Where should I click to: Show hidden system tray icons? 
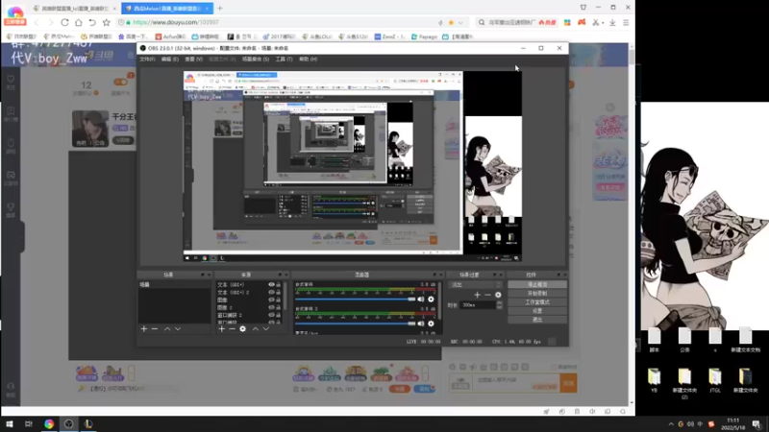tap(670, 424)
